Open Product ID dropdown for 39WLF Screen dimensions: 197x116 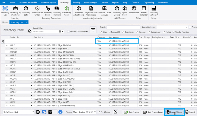point(31,102)
